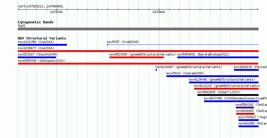Open the nsv6560242 variant label
Screen dimensions: 267x138
(251, 105)
